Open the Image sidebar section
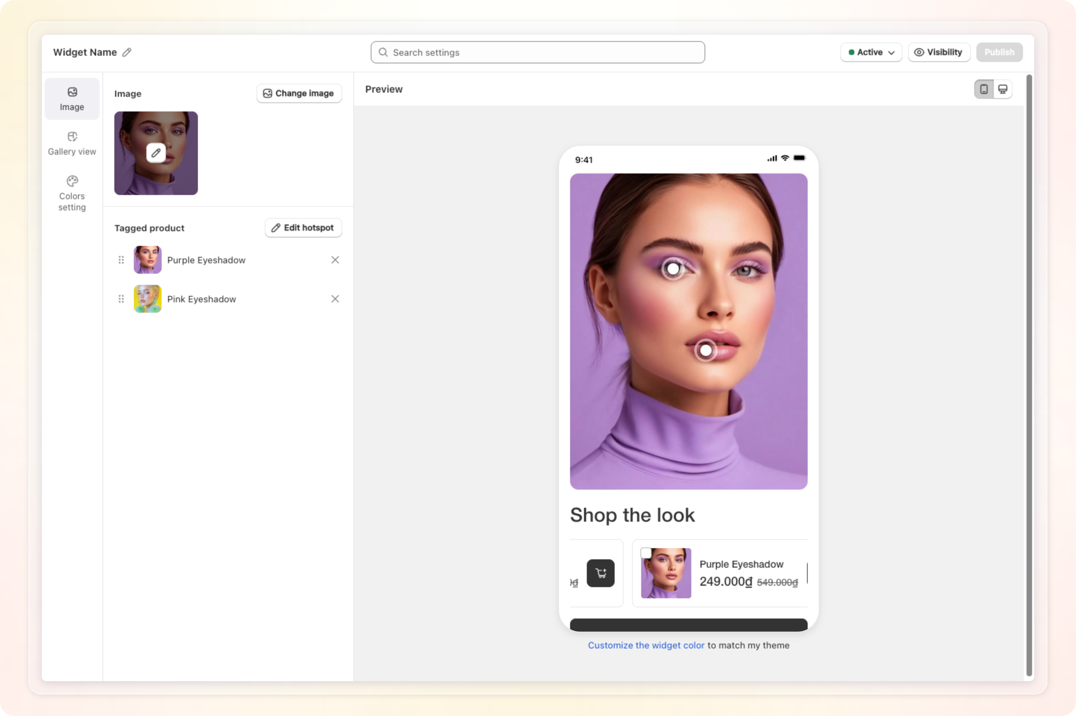The image size is (1076, 716). pyautogui.click(x=72, y=99)
